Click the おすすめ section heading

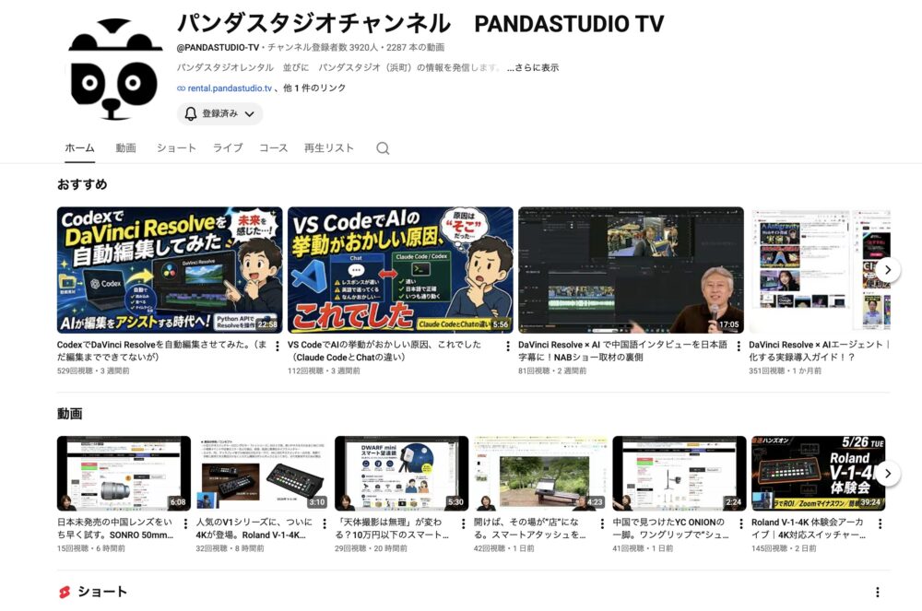click(x=82, y=184)
